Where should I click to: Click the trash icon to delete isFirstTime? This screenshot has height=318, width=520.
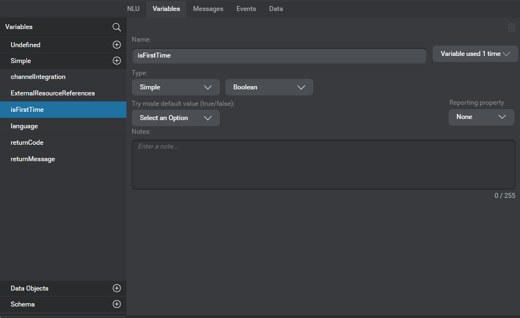[x=511, y=27]
